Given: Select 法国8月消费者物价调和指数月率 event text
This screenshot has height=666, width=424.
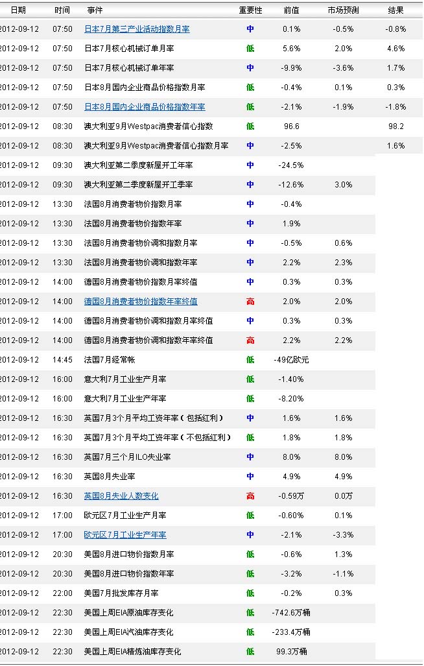Looking at the screenshot, I should (x=141, y=243).
